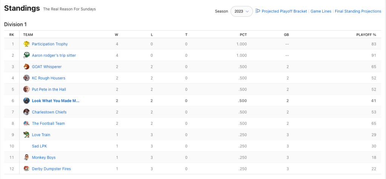Click the Love Train team logo
This screenshot has height=179, width=386.
pos(26,135)
